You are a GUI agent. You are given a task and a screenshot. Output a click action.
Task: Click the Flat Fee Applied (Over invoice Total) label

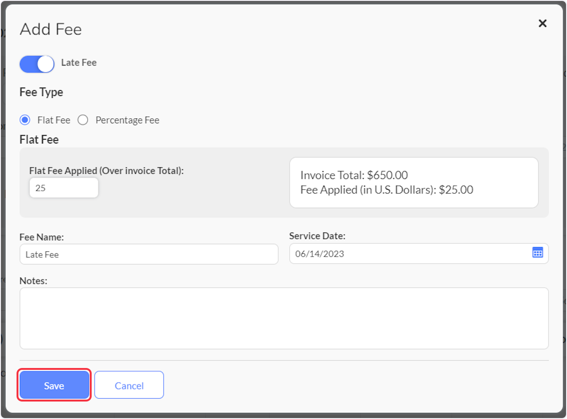106,171
